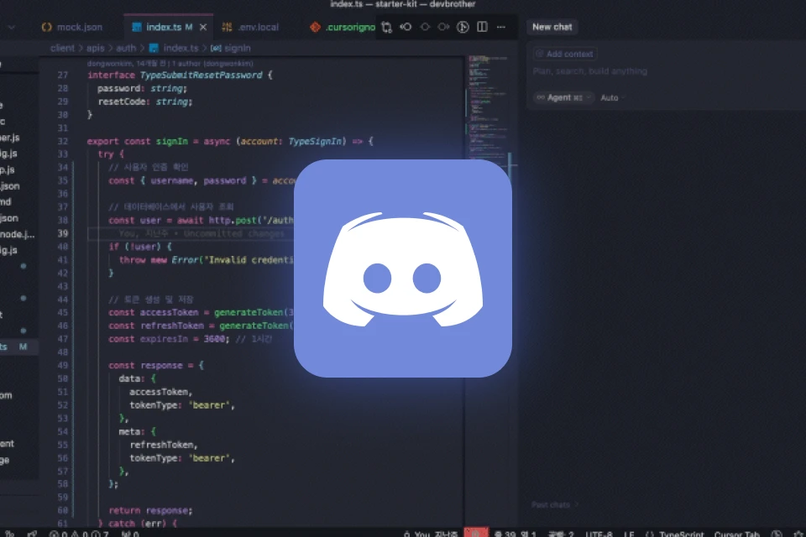Screen dimensions: 806x537
Task: Focus the chat prompt input field
Action: 666,71
